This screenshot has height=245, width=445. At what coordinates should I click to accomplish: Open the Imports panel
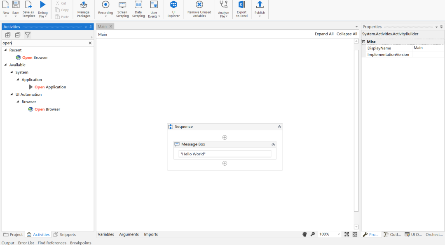coord(151,234)
